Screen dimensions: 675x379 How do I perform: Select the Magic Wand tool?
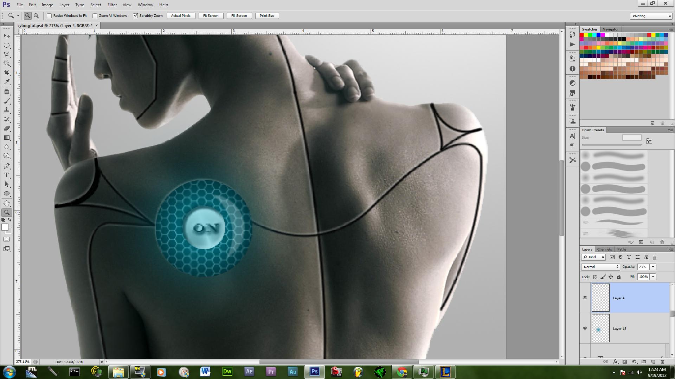[7, 64]
